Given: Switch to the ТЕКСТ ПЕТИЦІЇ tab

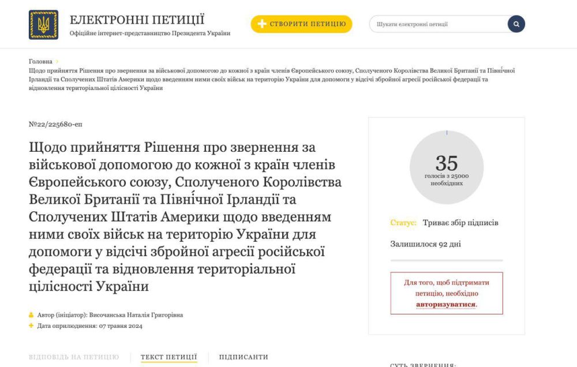Looking at the screenshot, I should pos(169,357).
